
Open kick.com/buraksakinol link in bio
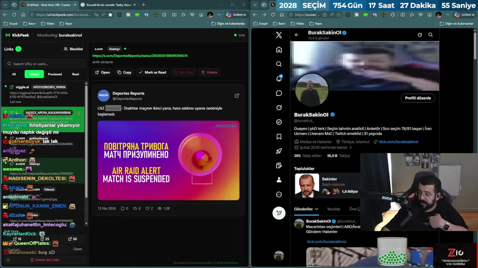(x=398, y=142)
